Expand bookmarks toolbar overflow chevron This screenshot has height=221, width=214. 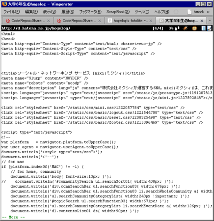pyautogui.click(x=208, y=12)
